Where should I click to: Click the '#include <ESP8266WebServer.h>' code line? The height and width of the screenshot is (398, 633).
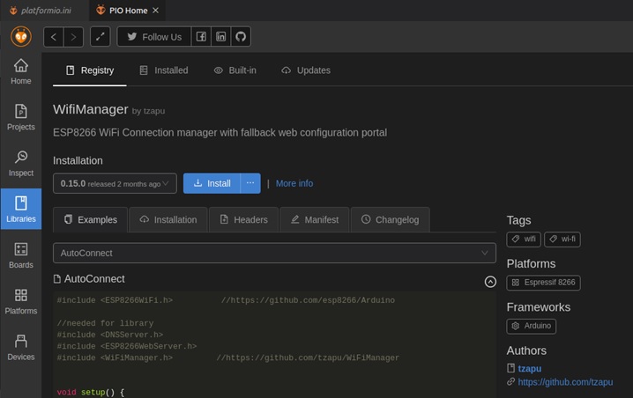pyautogui.click(x=127, y=346)
